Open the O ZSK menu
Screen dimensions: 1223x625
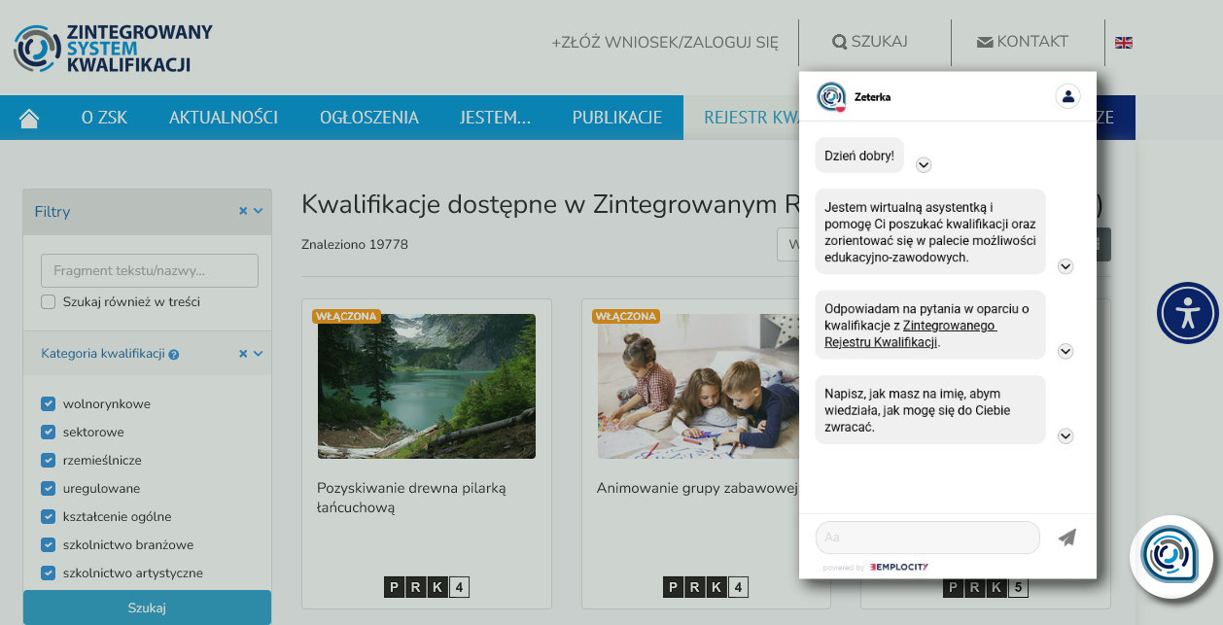coord(104,118)
